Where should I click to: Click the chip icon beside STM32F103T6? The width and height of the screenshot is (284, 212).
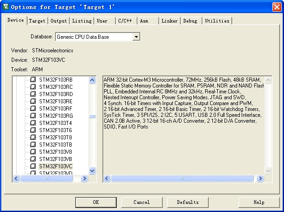[33, 130]
